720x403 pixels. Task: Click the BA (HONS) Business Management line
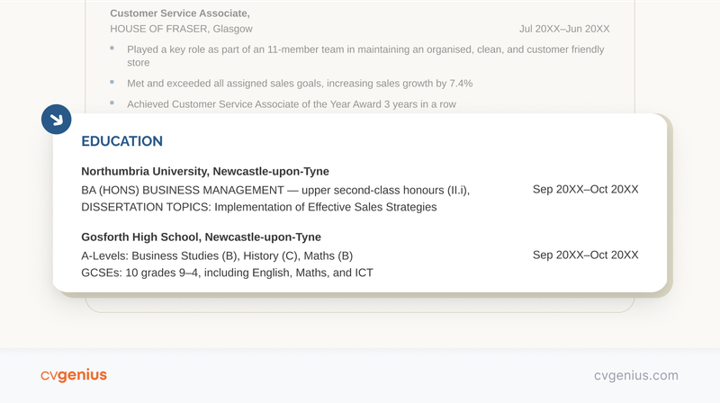275,190
